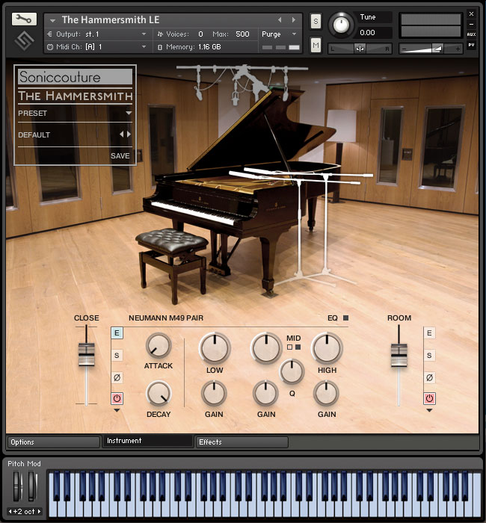Open the Output st. 1 dropdown
Image resolution: width=486 pixels, height=523 pixels.
[144, 34]
